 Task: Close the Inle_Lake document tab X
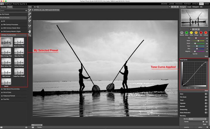pos(33,10)
